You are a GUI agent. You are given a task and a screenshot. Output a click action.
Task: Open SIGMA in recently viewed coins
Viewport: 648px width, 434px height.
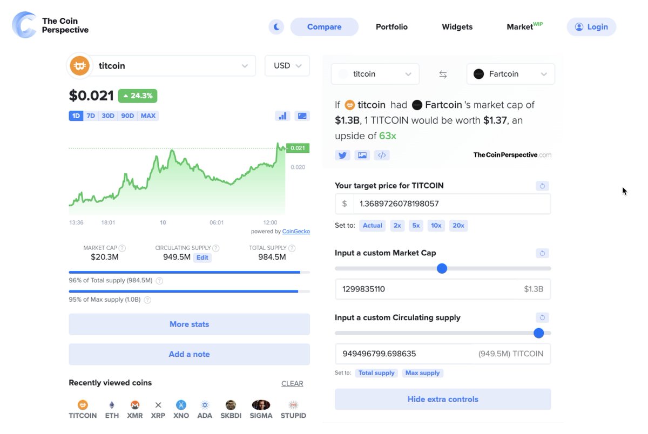[x=261, y=410]
